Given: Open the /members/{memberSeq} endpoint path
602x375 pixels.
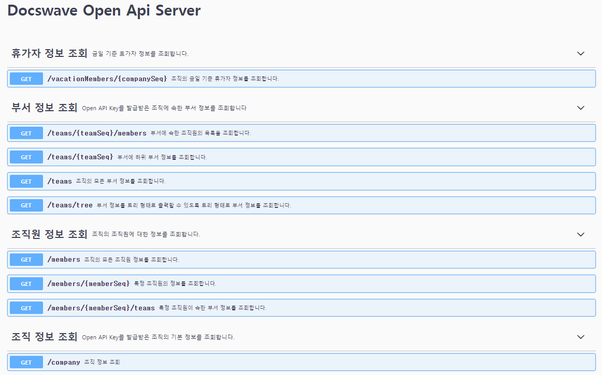Looking at the screenshot, I should tap(89, 284).
